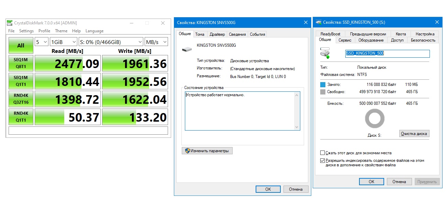The width and height of the screenshot is (446, 212).
Task: Click the device status text box
Action: (x=242, y=111)
